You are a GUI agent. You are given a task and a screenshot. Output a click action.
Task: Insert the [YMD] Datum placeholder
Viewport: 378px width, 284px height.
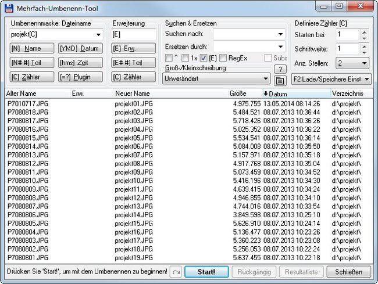(80, 48)
